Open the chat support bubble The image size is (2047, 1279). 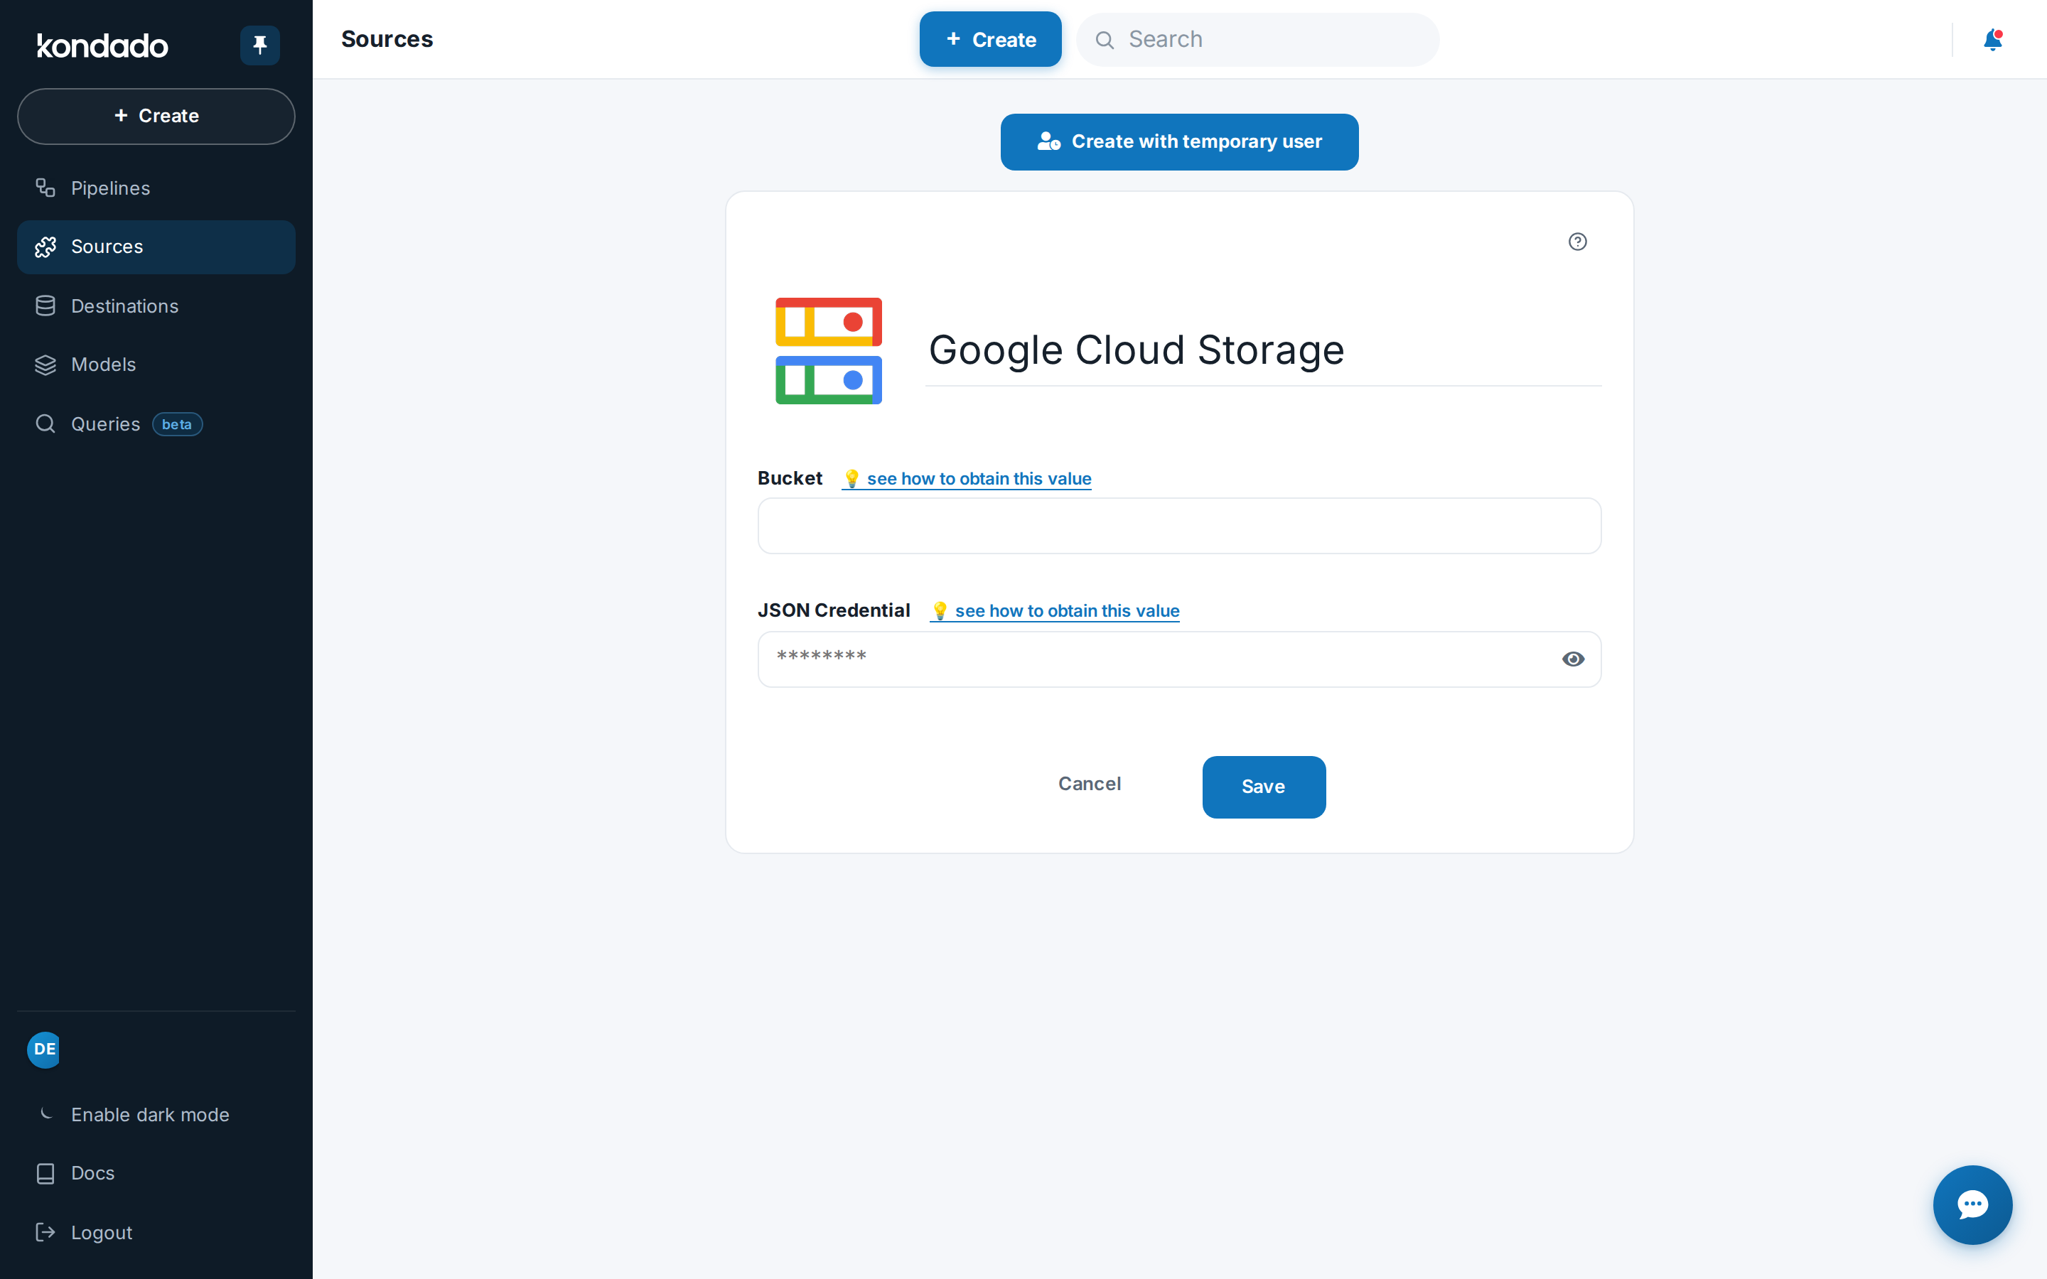click(1972, 1204)
